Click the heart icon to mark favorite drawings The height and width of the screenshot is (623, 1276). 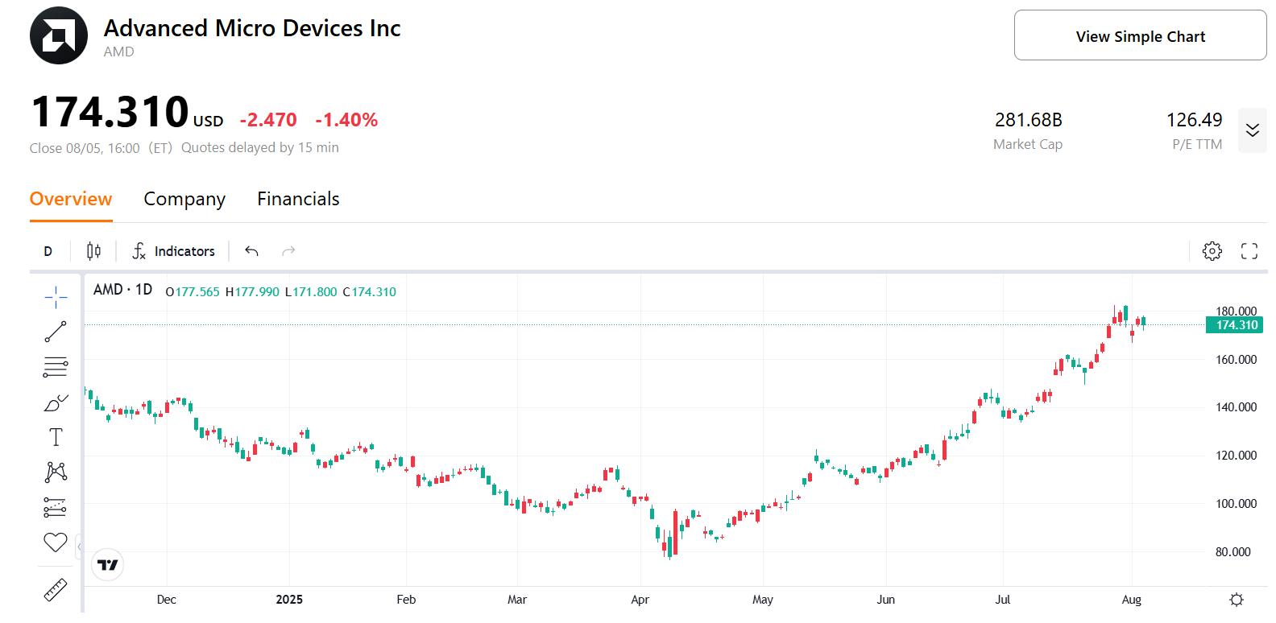click(55, 542)
